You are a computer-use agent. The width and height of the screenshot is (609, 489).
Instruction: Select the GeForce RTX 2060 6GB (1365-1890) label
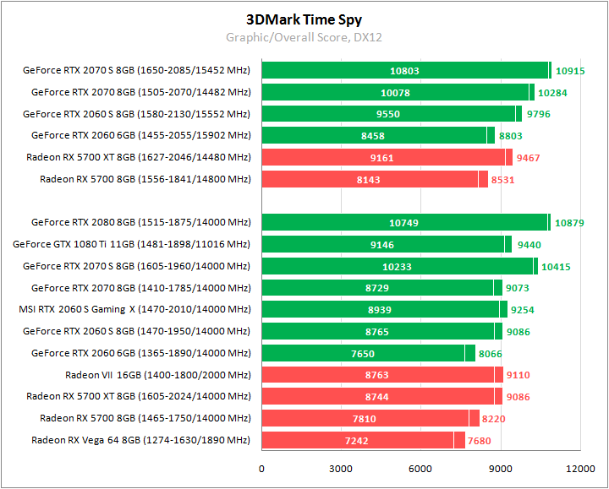(x=141, y=353)
